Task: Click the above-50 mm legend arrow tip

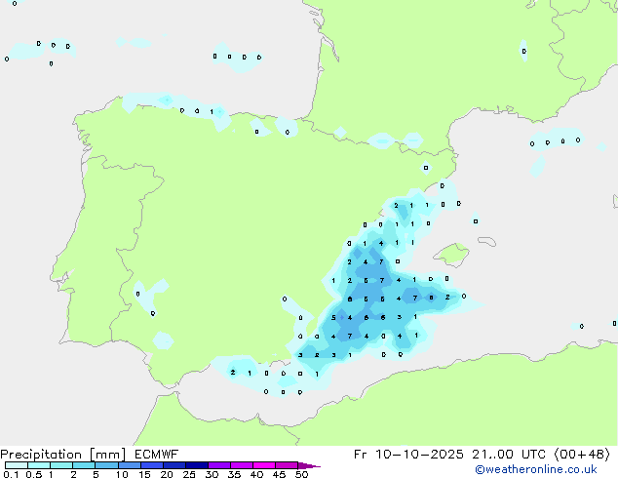Action: pos(309,466)
